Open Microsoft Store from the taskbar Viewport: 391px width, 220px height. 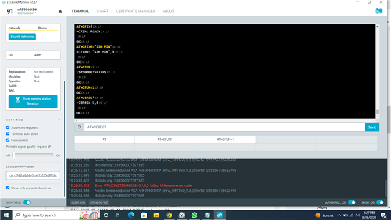click(x=144, y=215)
